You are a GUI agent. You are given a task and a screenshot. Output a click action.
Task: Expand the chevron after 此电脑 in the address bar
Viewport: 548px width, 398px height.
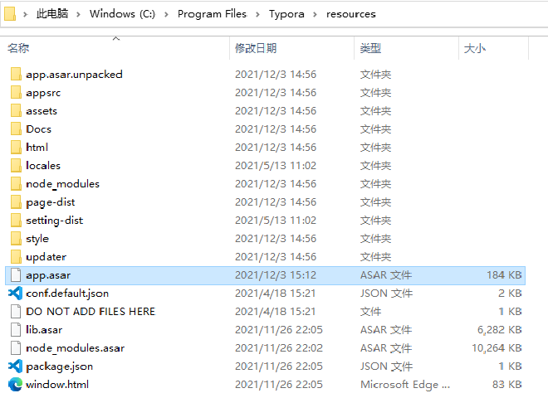click(x=78, y=14)
